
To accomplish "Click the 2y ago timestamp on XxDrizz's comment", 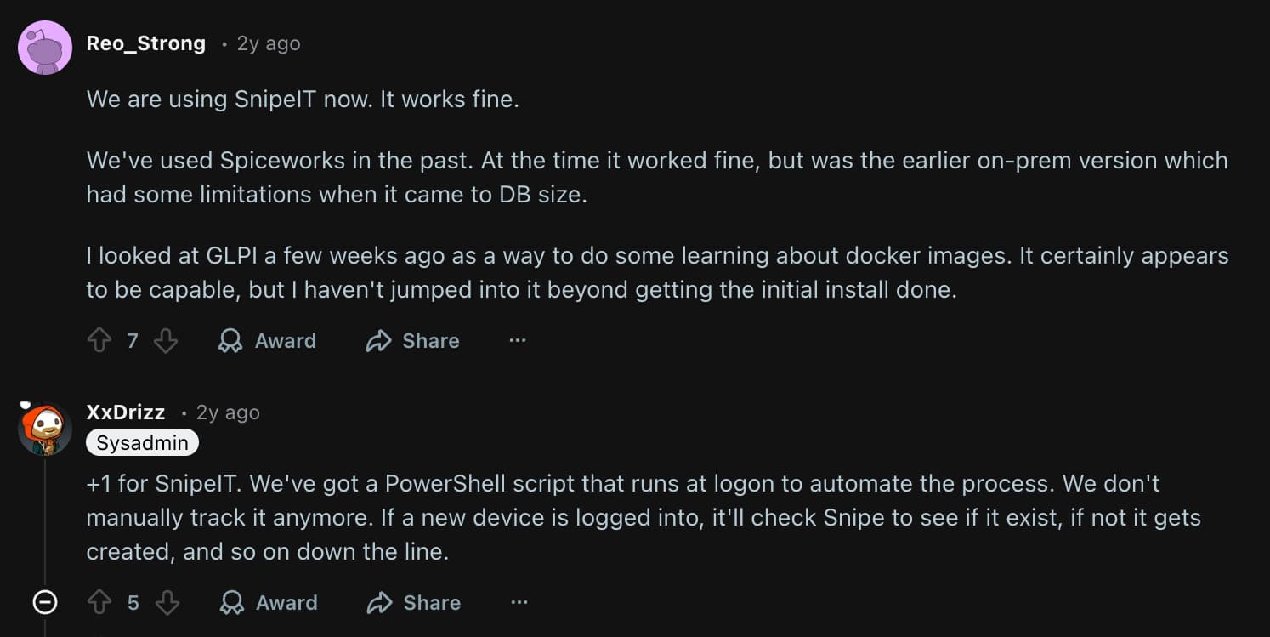I will coord(228,412).
